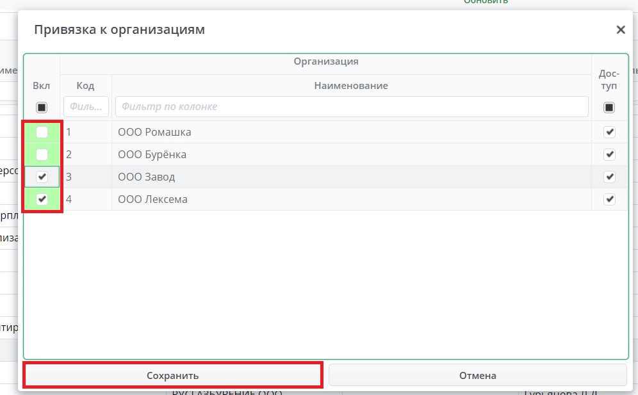The width and height of the screenshot is (638, 395).
Task: Uncheck Вкл checkbox for ООО Завод
Action: click(x=42, y=177)
